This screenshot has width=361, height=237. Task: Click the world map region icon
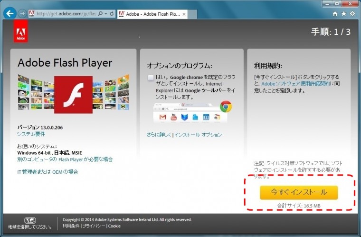30,220
